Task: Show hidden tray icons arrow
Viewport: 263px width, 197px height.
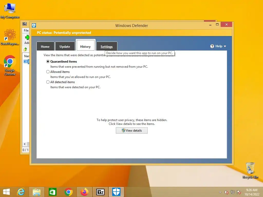Action: [220, 192]
